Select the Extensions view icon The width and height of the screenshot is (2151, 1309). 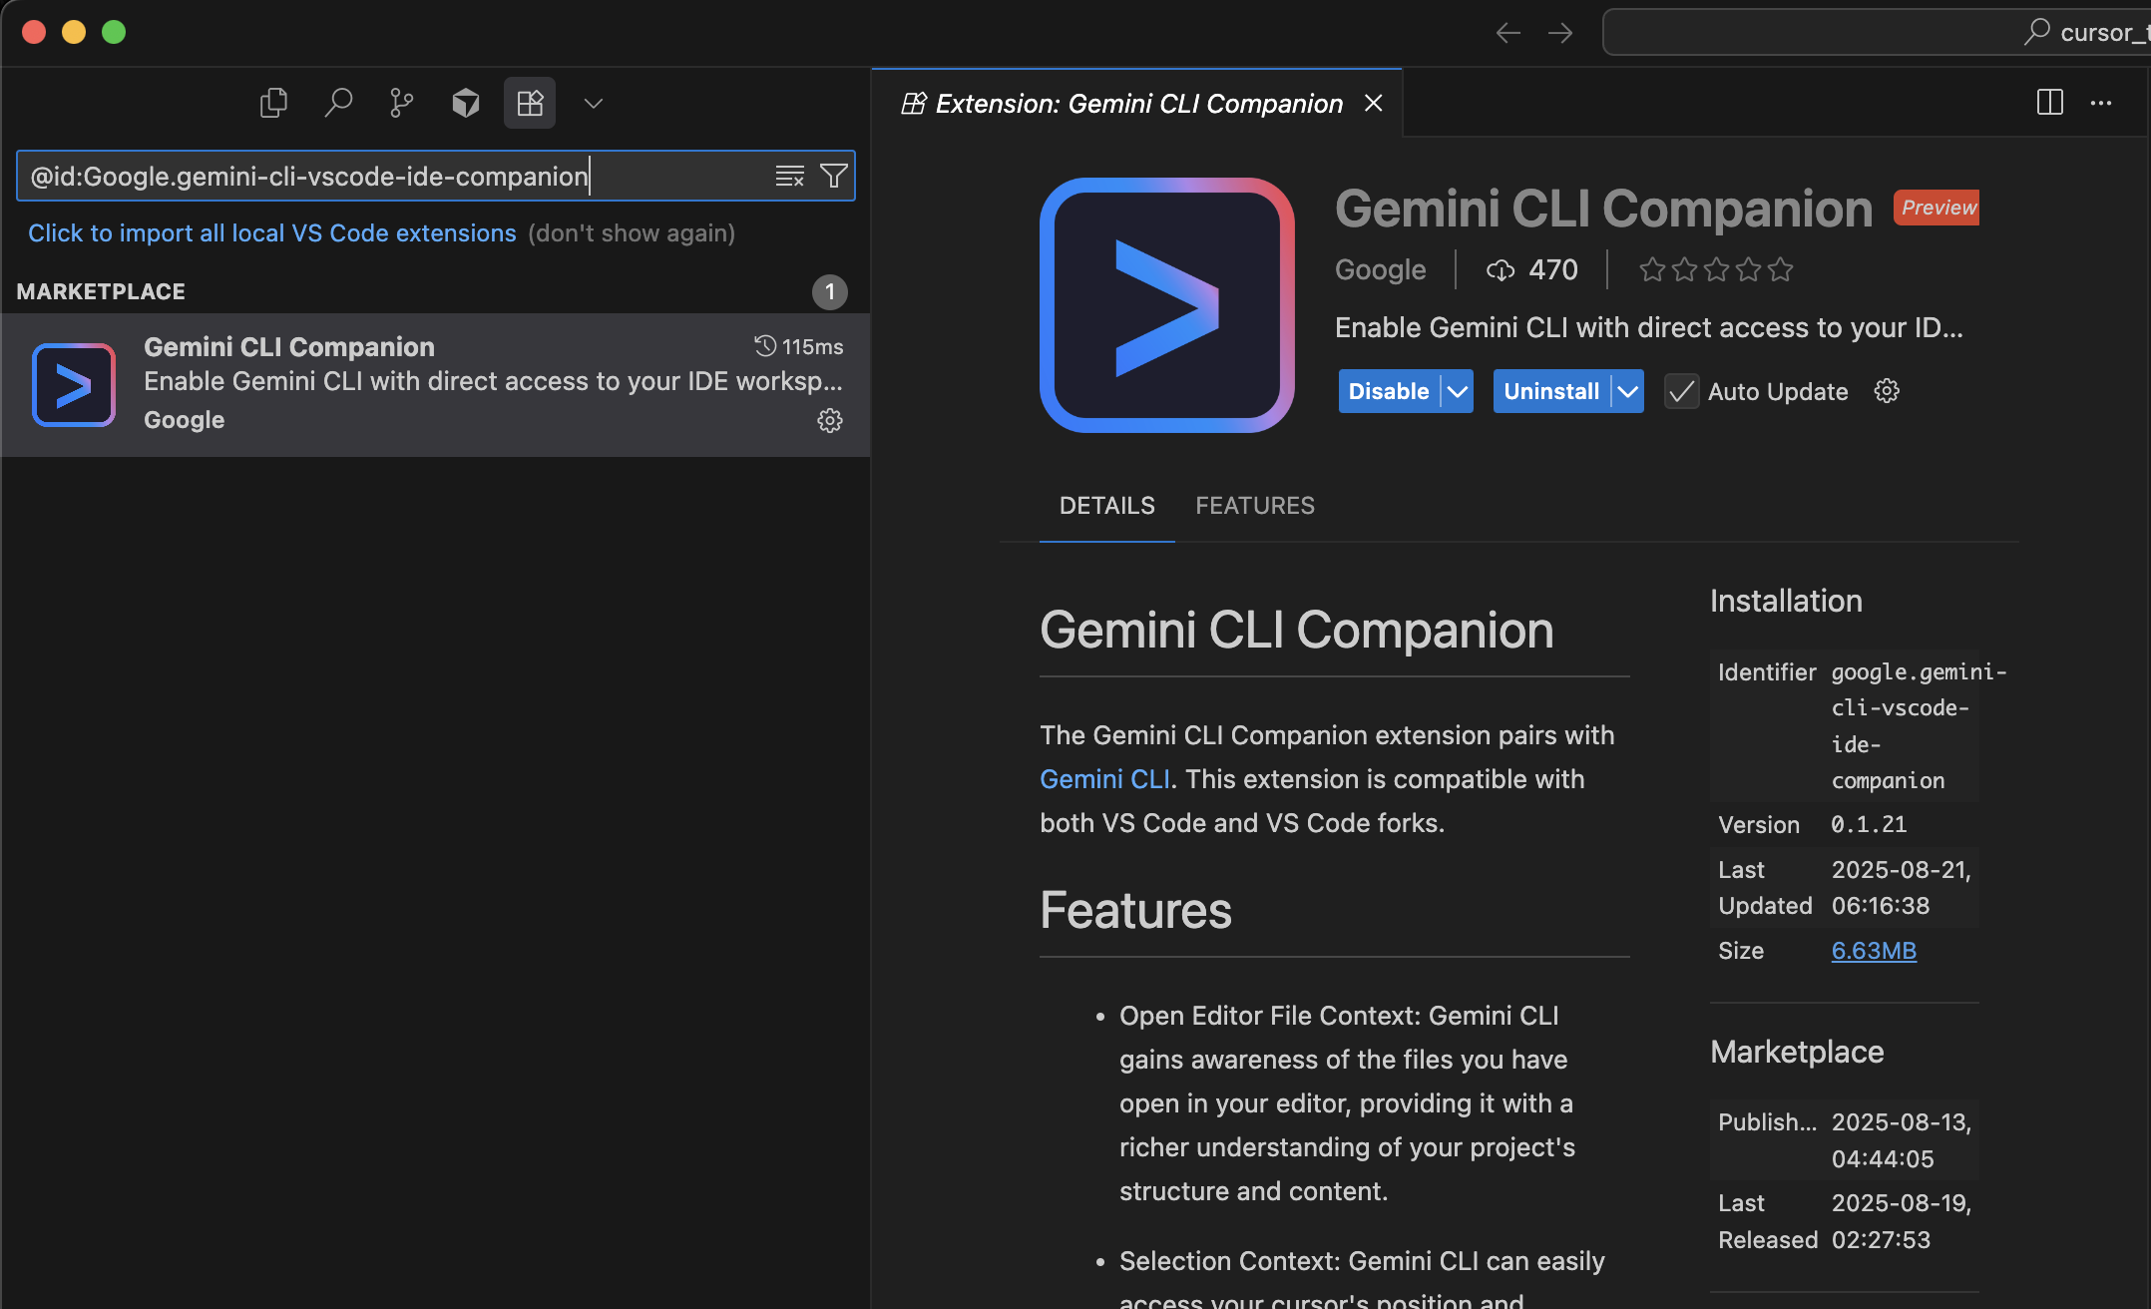click(529, 103)
